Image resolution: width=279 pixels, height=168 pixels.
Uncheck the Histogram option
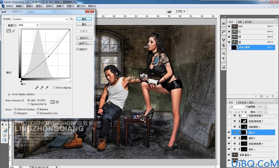click(15, 113)
